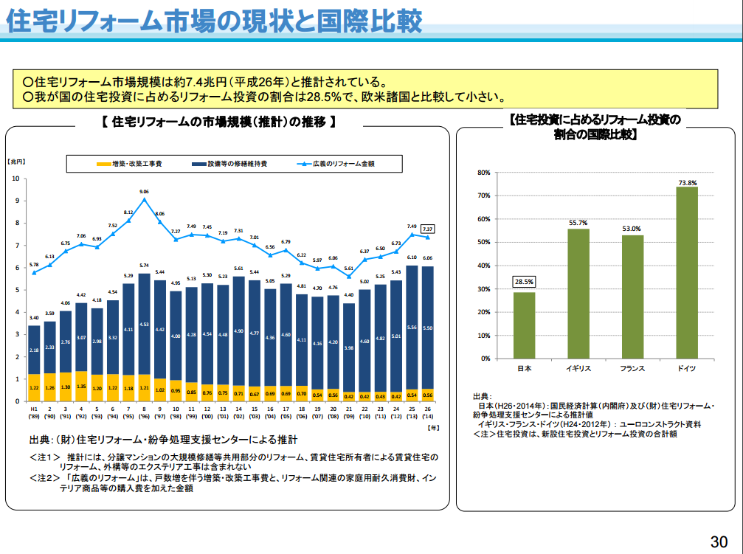
Task: Click the slide title 住宅リフォーム市場の現状と国際比較
Action: pyautogui.click(x=214, y=21)
